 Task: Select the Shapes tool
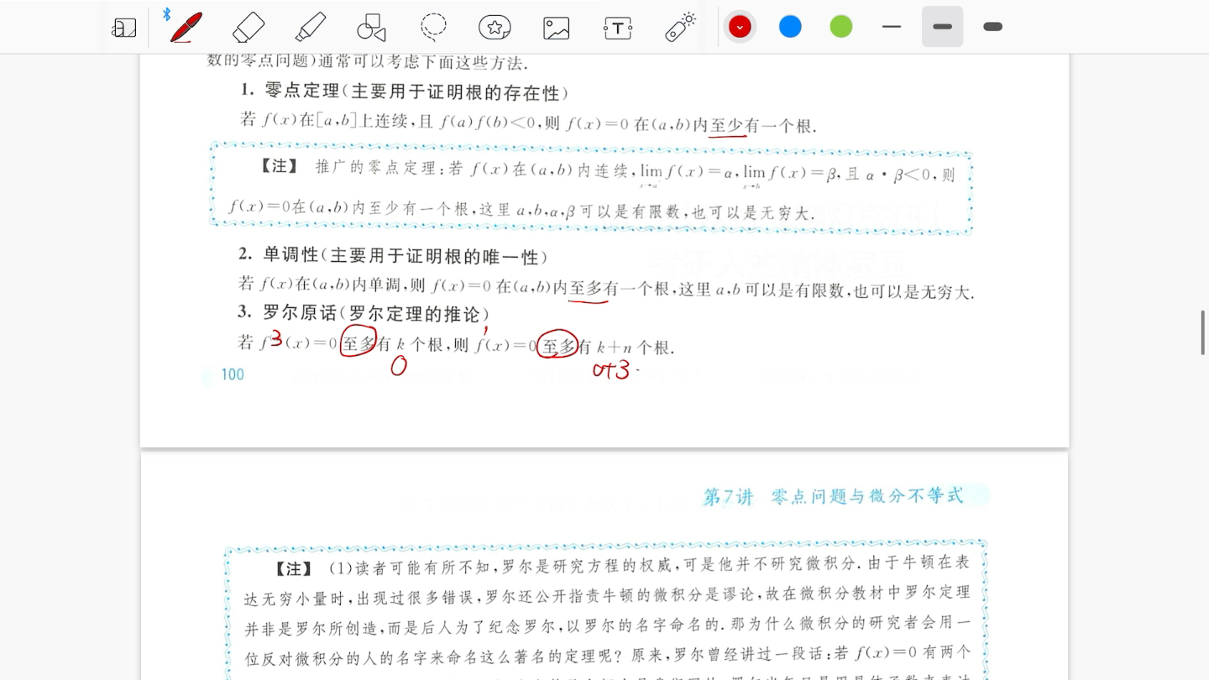coord(371,27)
